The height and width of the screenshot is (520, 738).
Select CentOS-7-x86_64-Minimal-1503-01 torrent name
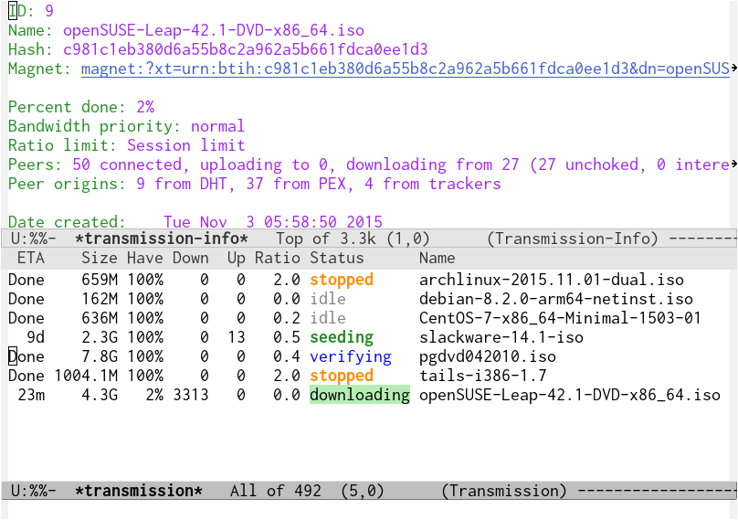tap(560, 318)
